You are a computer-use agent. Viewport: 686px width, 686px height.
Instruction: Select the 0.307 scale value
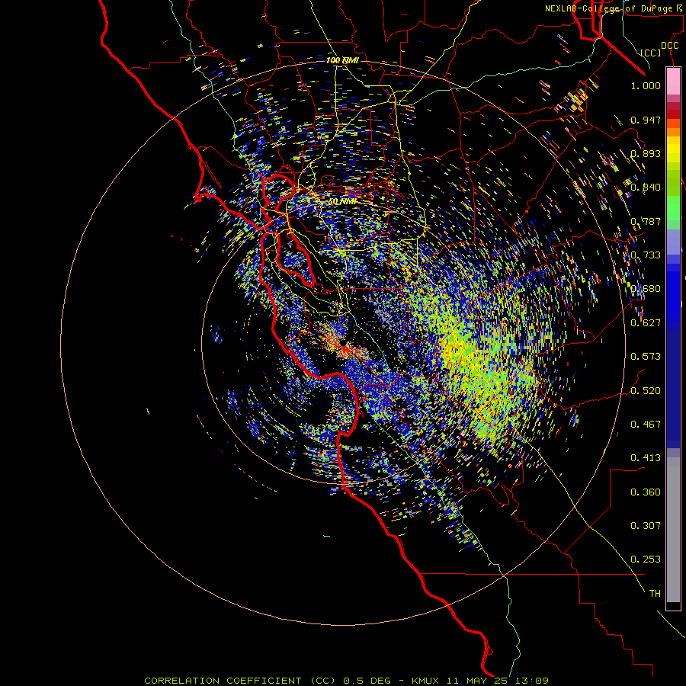[646, 526]
